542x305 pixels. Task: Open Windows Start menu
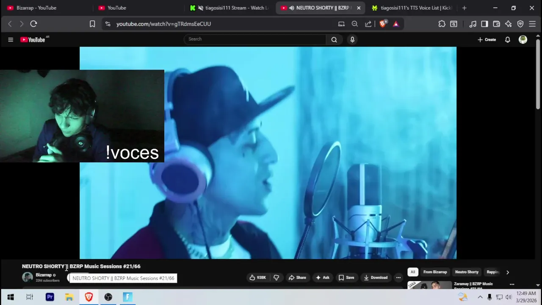10,297
